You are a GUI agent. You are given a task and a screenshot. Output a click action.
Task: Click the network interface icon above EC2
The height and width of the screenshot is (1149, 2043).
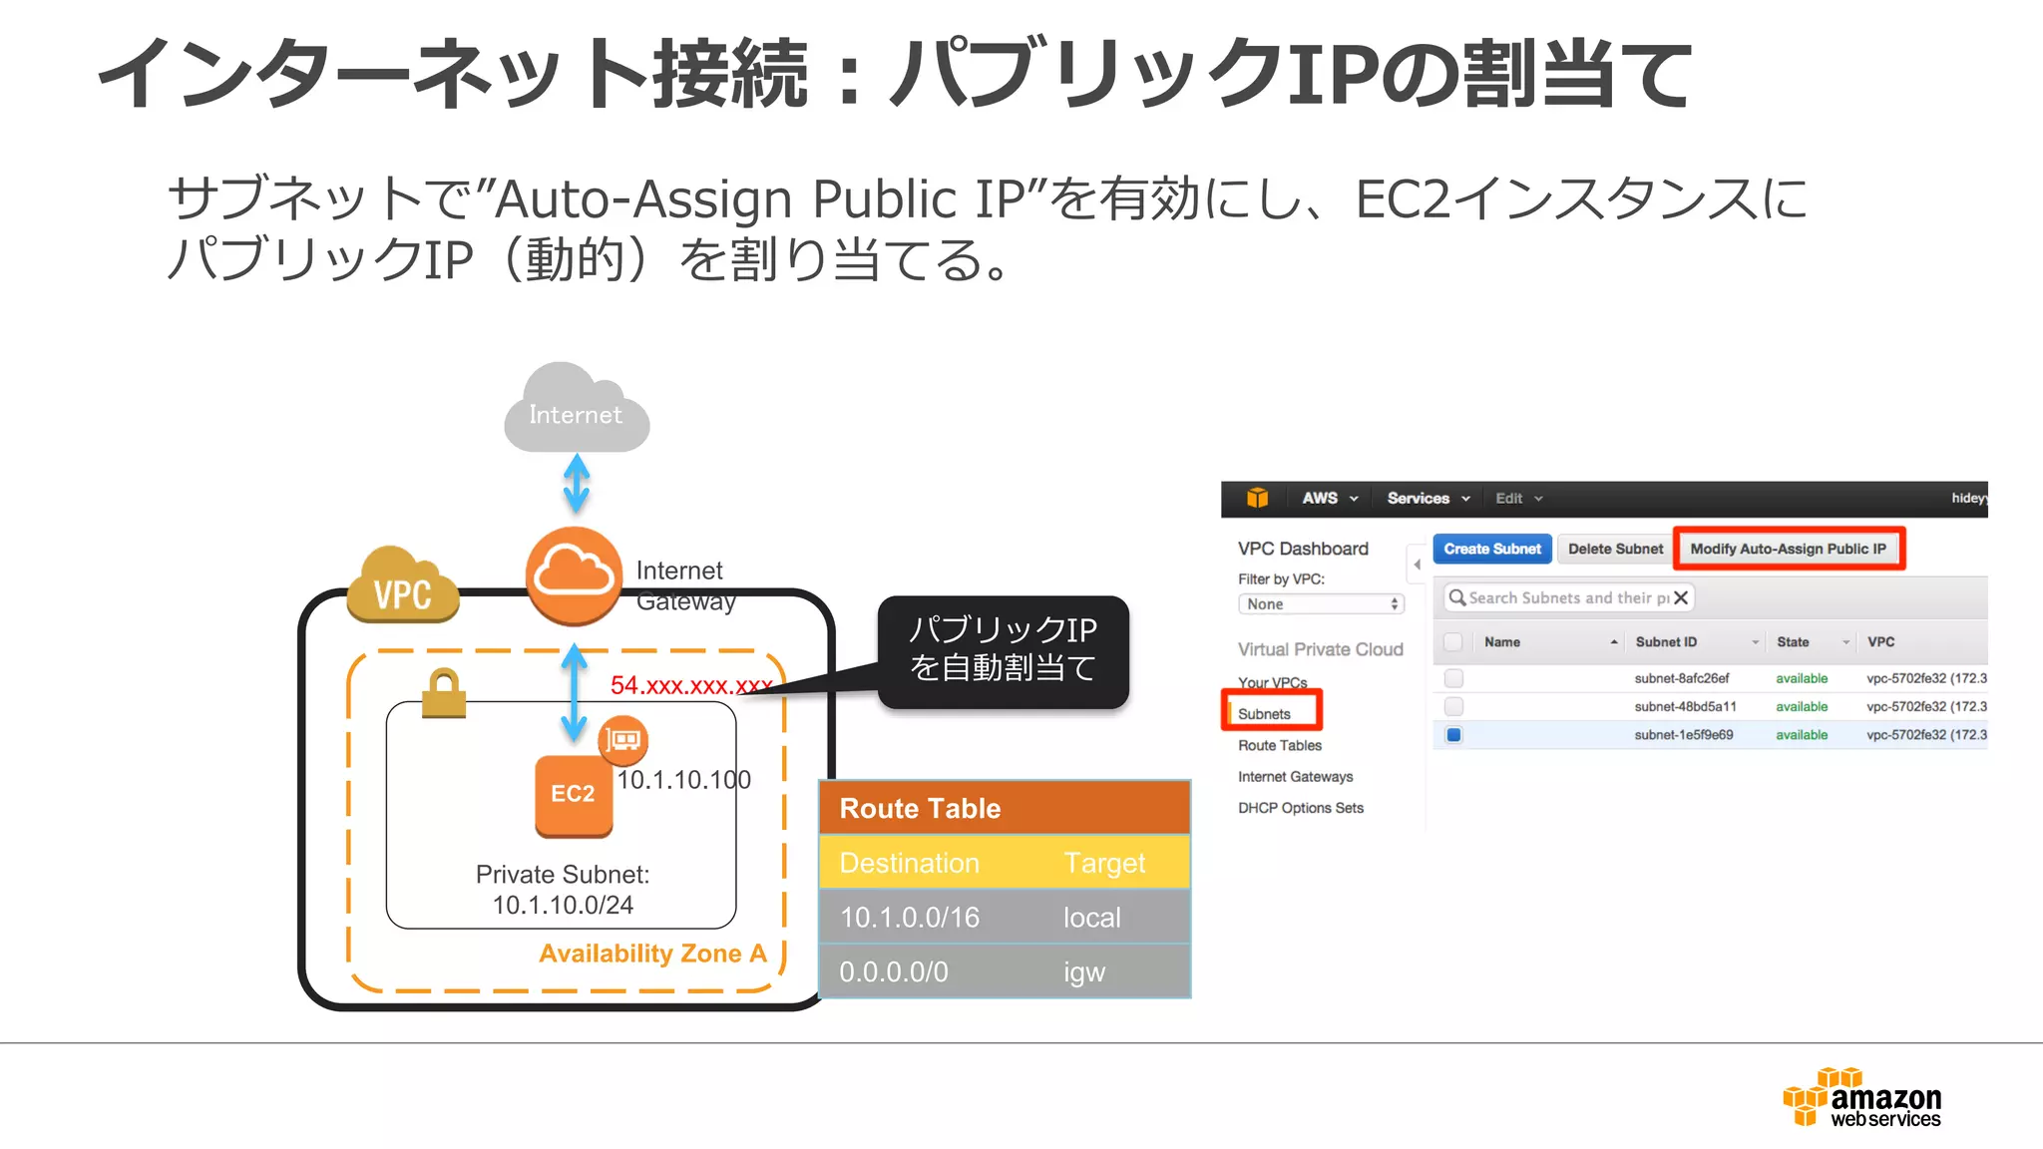click(x=623, y=739)
